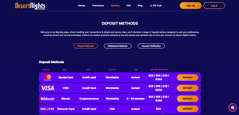239x115 pixels.
Task: Click the VISA logo in deposit table
Action: tap(47, 88)
